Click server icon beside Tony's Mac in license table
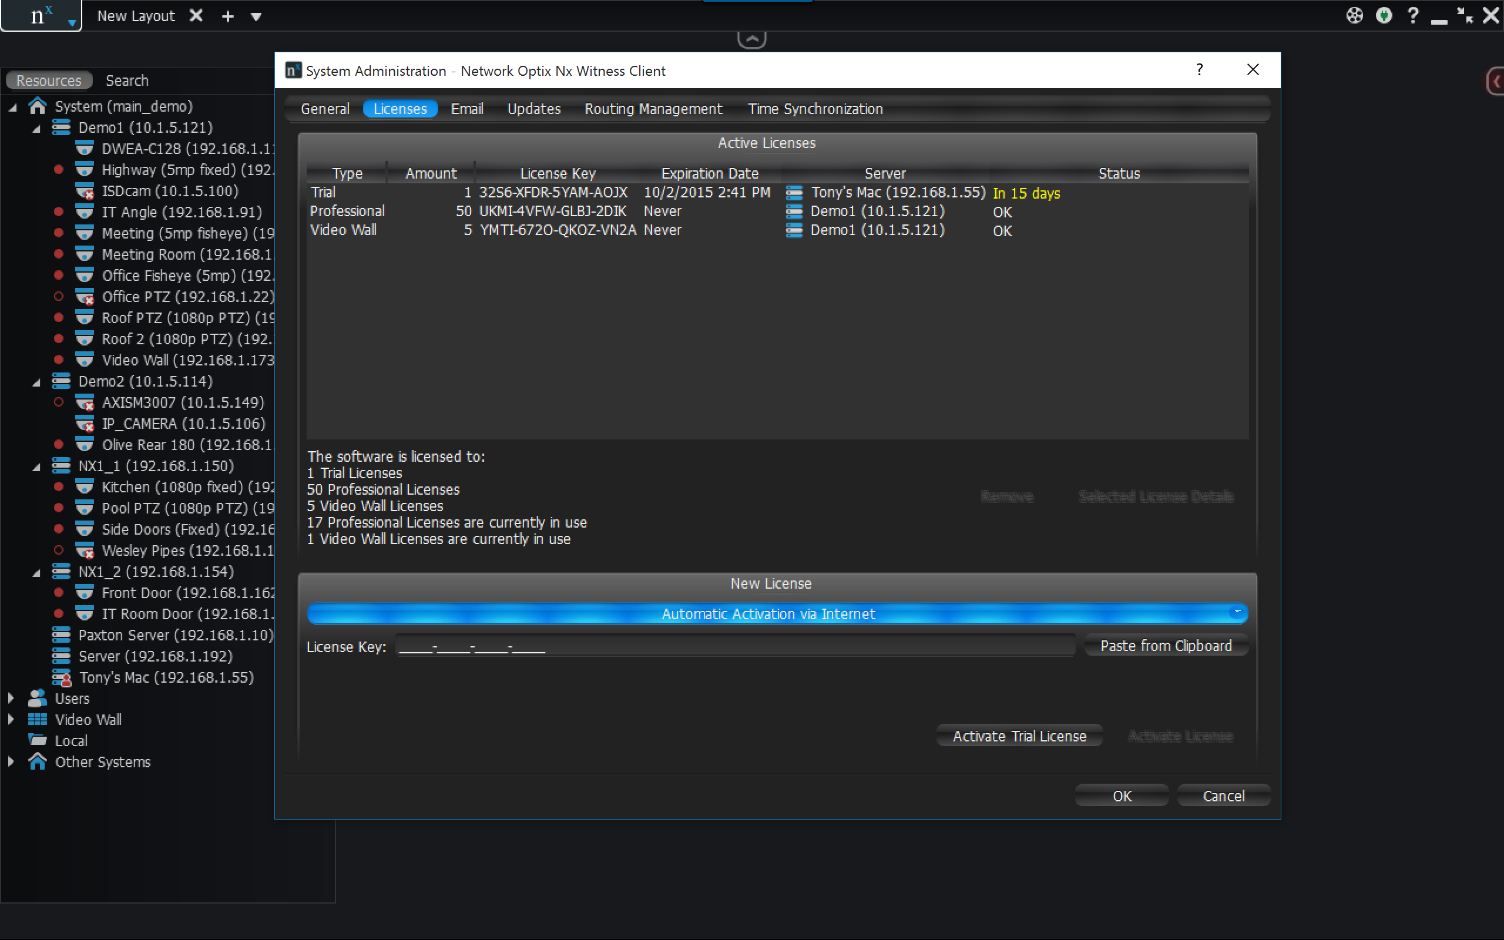Viewport: 1504px width, 940px height. point(794,193)
